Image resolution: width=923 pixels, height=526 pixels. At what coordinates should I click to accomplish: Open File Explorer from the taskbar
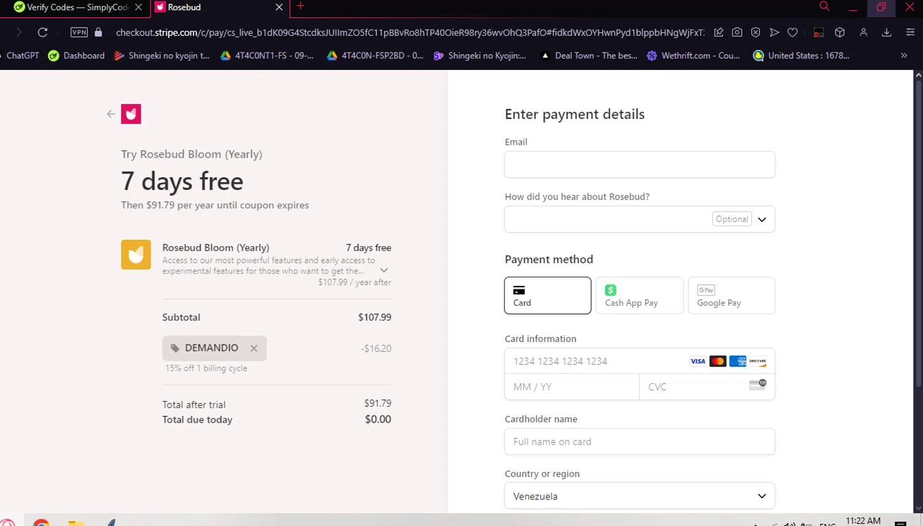(x=76, y=522)
